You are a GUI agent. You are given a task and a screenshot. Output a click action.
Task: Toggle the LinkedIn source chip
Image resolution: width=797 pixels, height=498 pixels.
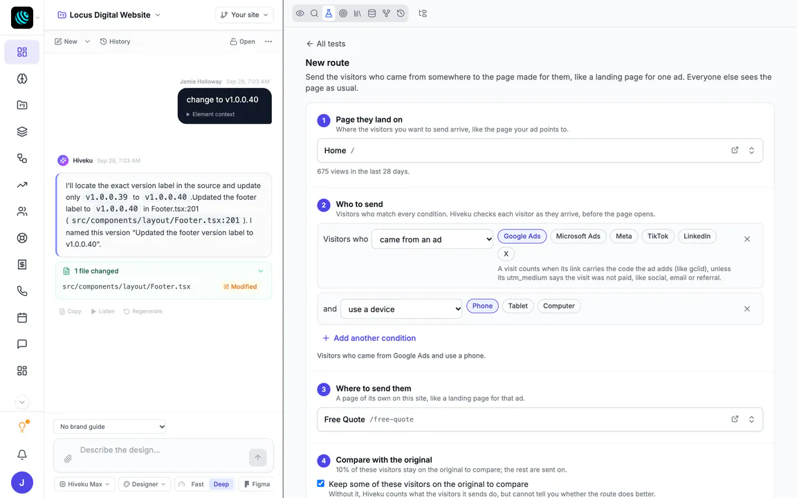tap(697, 237)
